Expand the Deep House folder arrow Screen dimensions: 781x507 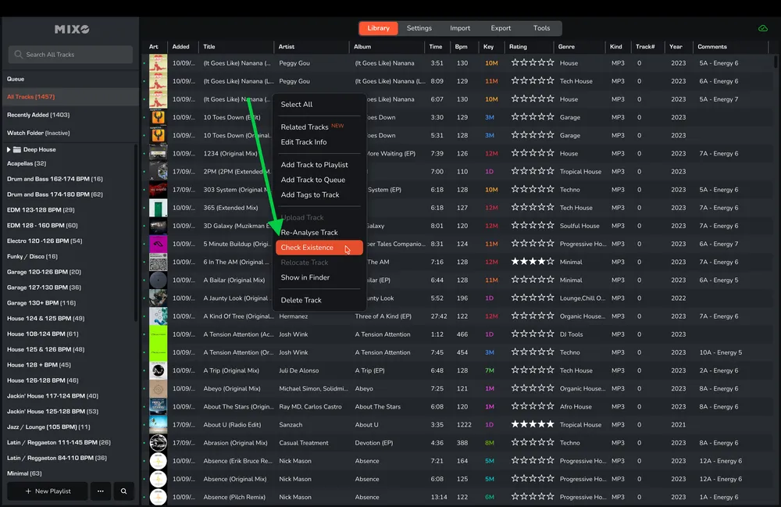tap(9, 149)
